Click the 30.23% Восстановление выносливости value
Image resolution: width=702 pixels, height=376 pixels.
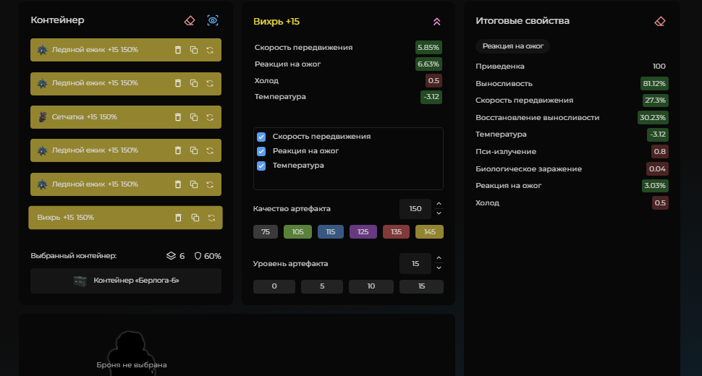tap(653, 118)
